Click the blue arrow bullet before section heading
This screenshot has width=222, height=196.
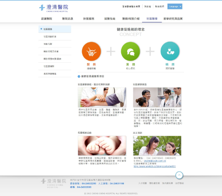coord(79,76)
